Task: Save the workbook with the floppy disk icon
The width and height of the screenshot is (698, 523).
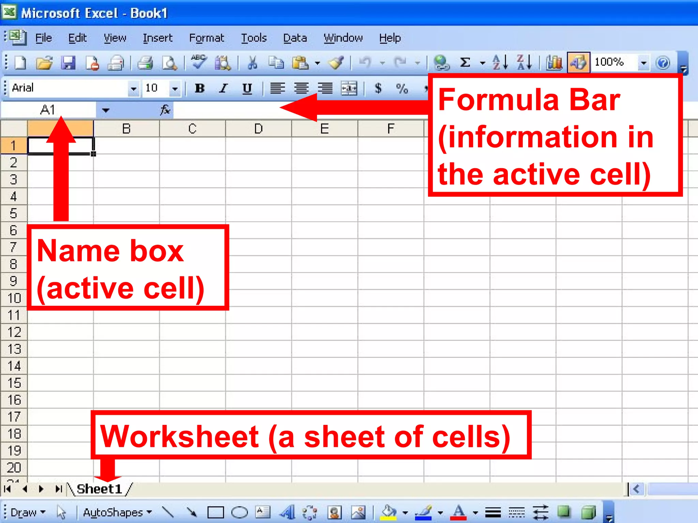Action: click(68, 63)
